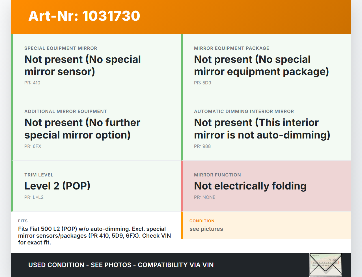The height and width of the screenshot is (277, 362).
Task: Click the red 'Not electrically folding' value
Action: [250, 186]
